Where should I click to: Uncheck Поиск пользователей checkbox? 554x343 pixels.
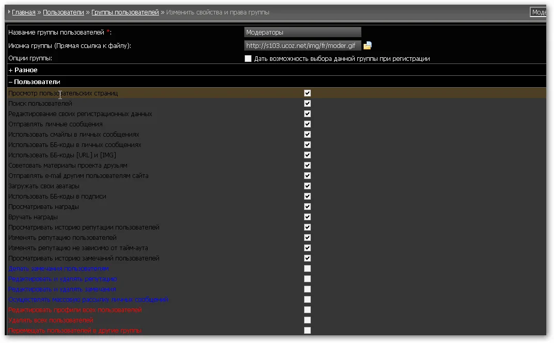tap(307, 103)
